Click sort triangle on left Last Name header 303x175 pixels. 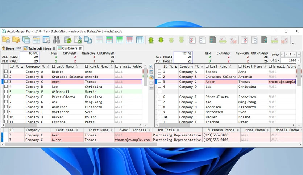pyautogui.click(x=77, y=67)
